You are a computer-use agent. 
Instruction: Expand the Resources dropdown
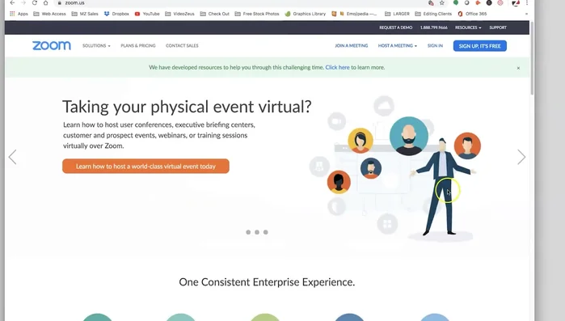tap(468, 27)
